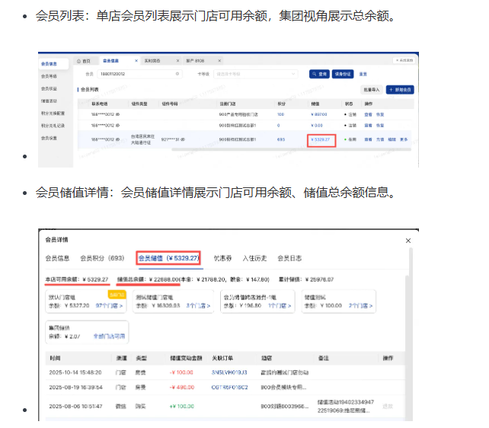Switch to the 会员积分 (693) tab

coord(102,258)
